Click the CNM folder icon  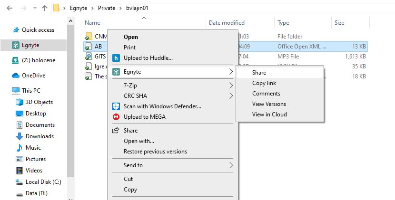(89, 36)
